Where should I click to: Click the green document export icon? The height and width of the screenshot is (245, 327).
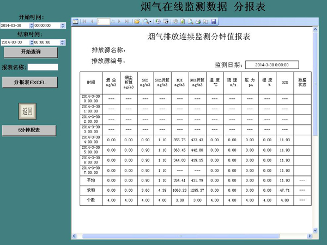click(x=183, y=21)
